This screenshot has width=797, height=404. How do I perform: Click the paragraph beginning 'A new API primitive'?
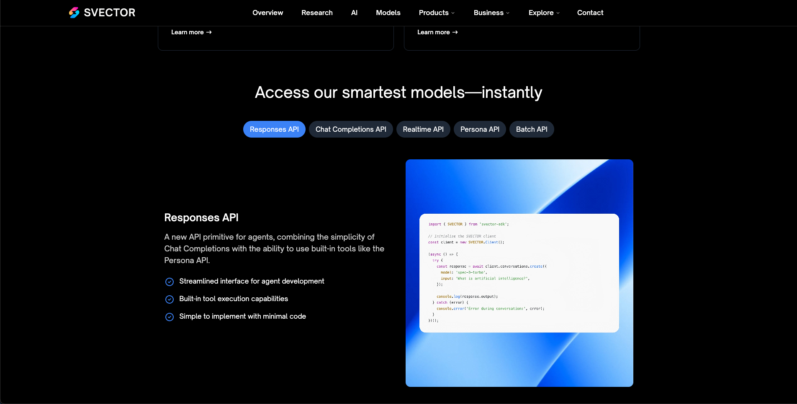(274, 248)
